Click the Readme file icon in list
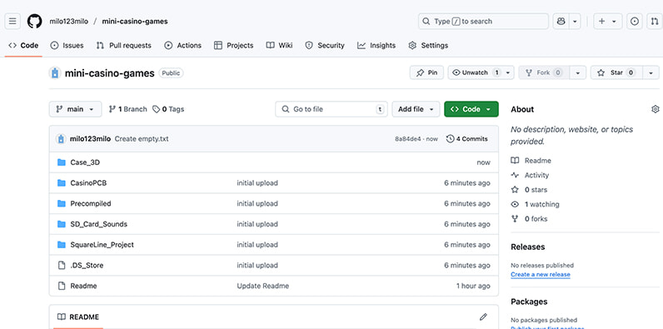 coord(62,286)
